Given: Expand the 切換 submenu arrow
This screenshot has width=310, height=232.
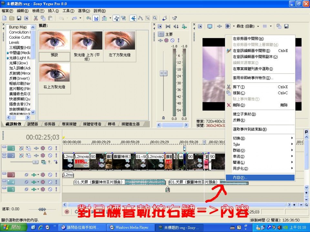Looking at the screenshot, I should [x=292, y=138].
